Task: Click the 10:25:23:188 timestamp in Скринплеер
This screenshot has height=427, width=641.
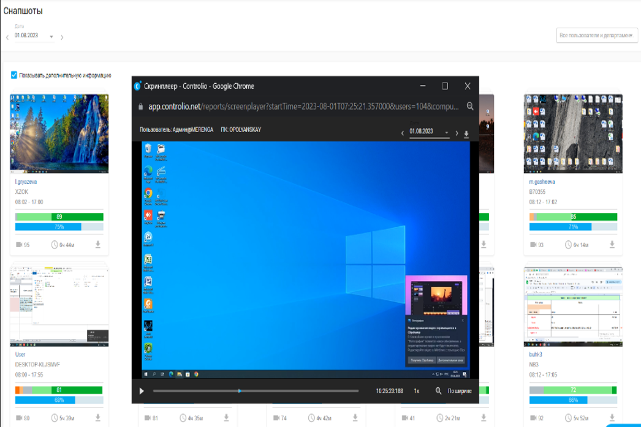Action: pos(389,391)
